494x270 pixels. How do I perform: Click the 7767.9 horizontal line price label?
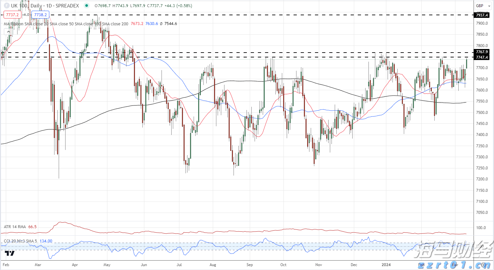482,52
